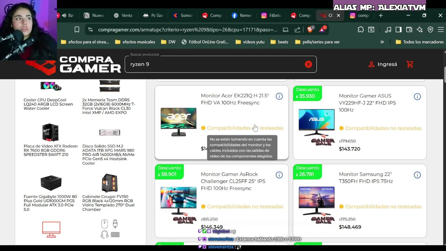This screenshot has width=446, height=251.
Task: Open efectos musicales bookmark folder
Action: click(x=135, y=42)
